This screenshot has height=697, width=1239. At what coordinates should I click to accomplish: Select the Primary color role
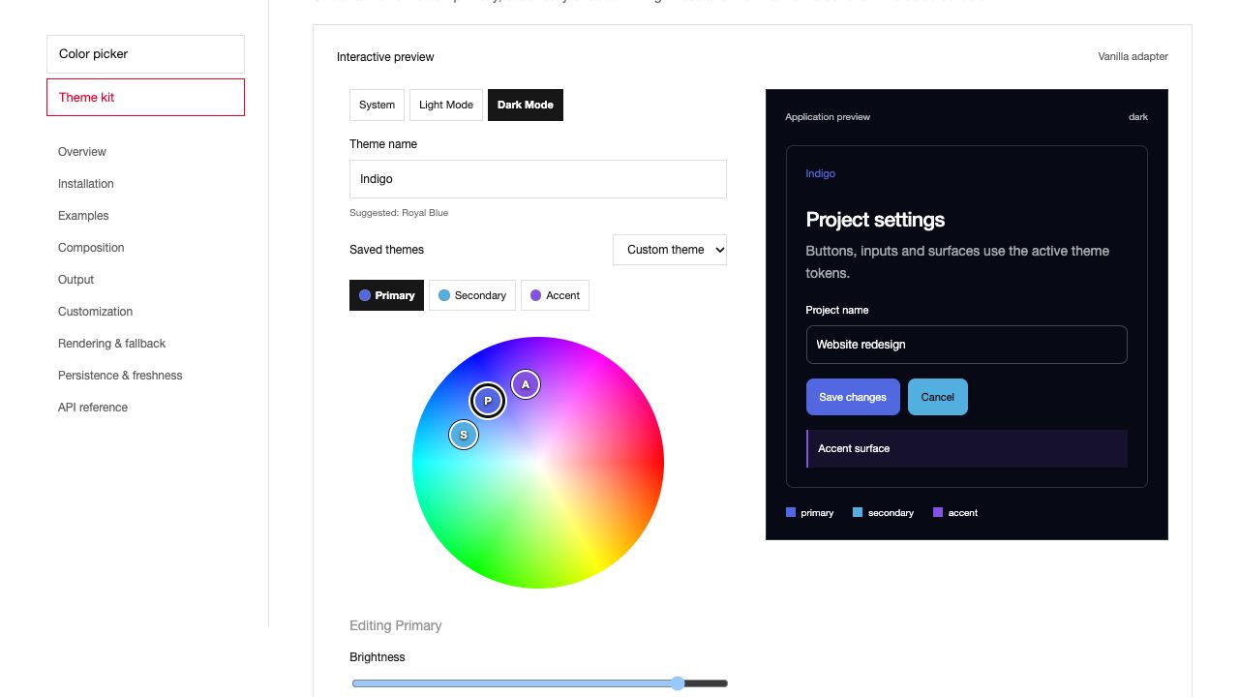pyautogui.click(x=386, y=295)
